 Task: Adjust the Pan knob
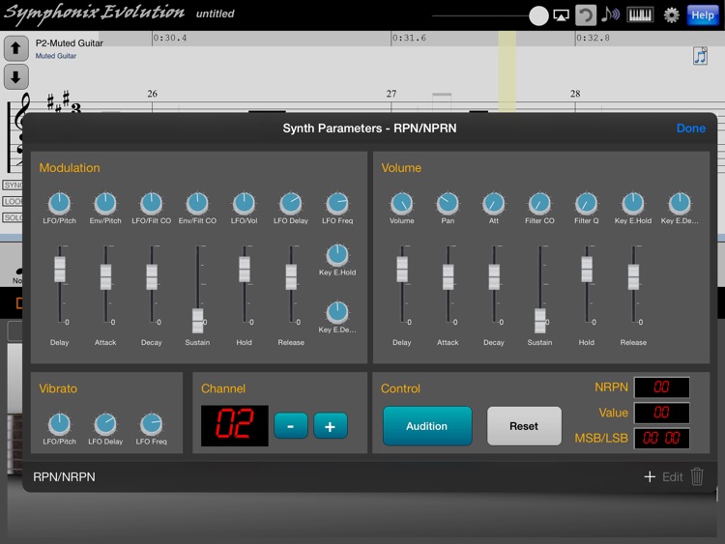coord(448,203)
